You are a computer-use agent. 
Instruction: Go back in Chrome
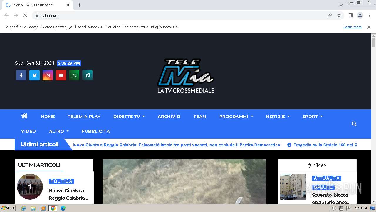(6, 15)
